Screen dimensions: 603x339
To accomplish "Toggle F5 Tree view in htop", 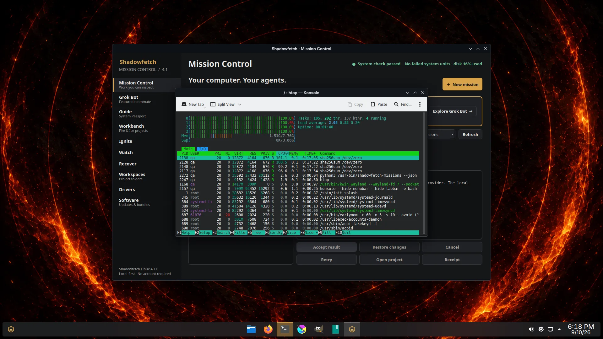I will pyautogui.click(x=256, y=233).
